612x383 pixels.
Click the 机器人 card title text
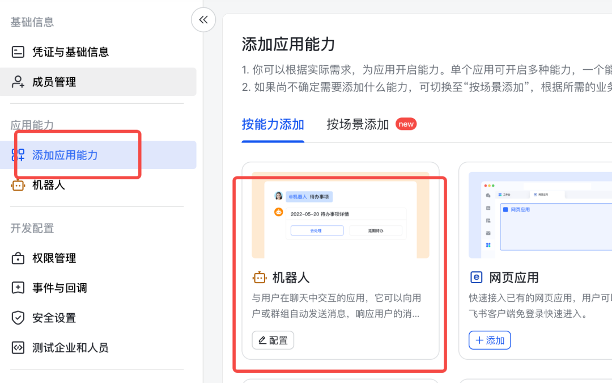point(291,277)
